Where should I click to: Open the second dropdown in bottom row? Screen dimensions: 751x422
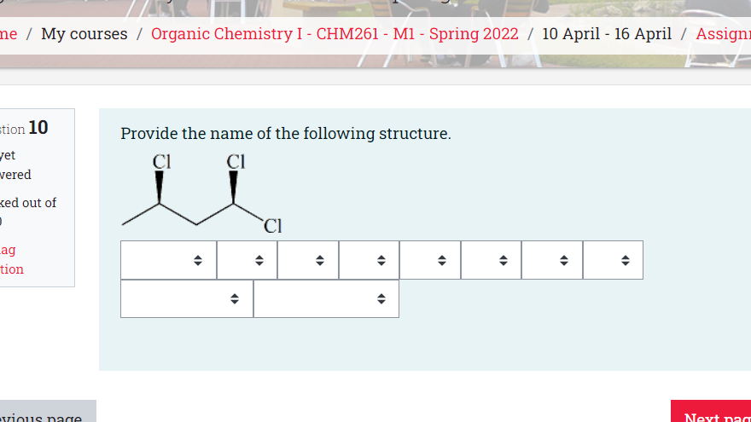click(x=326, y=299)
